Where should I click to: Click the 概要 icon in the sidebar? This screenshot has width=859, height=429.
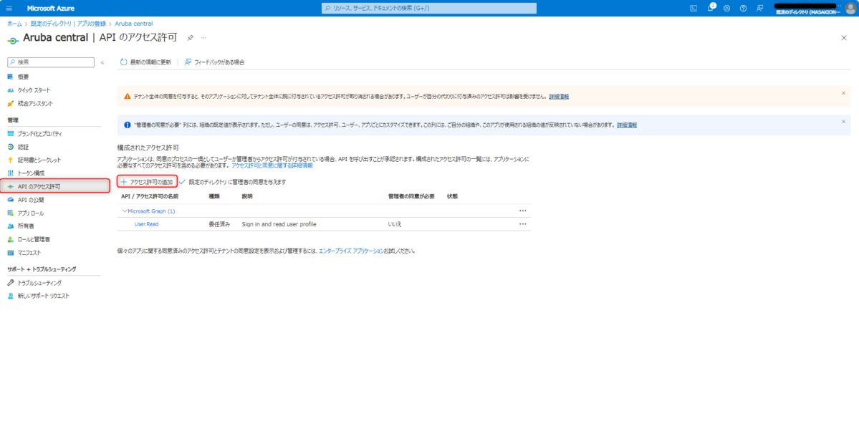coord(11,77)
